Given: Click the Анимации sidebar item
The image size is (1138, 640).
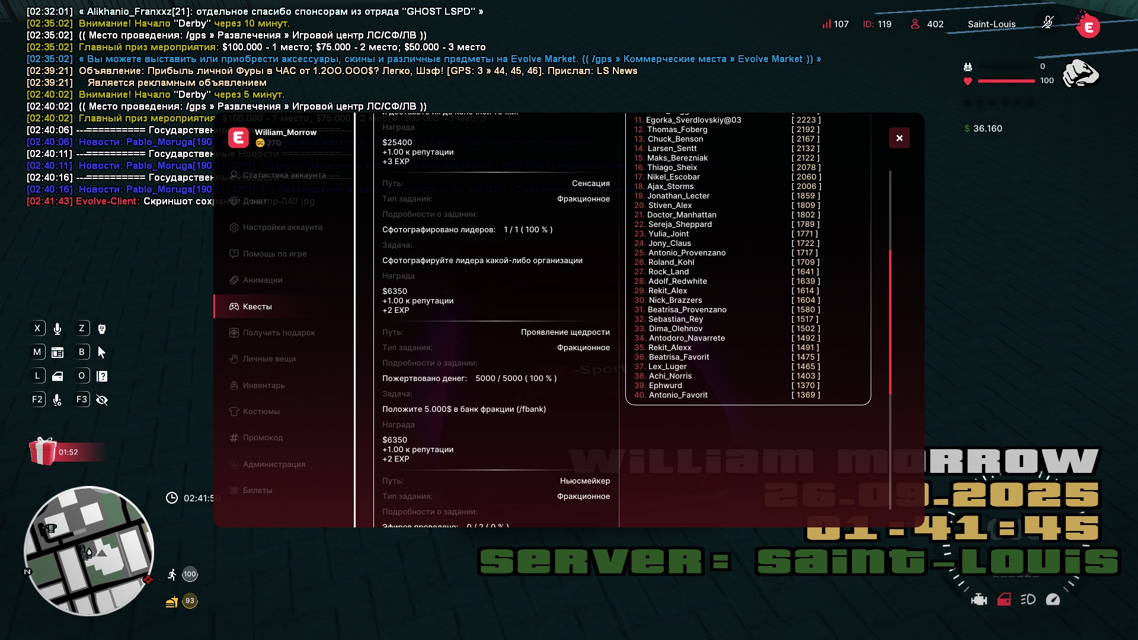Looking at the screenshot, I should coord(262,280).
